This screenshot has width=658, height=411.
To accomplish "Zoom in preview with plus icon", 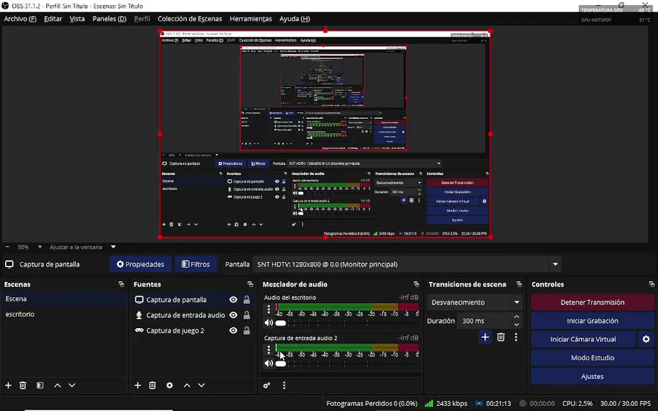I will coord(40,247).
